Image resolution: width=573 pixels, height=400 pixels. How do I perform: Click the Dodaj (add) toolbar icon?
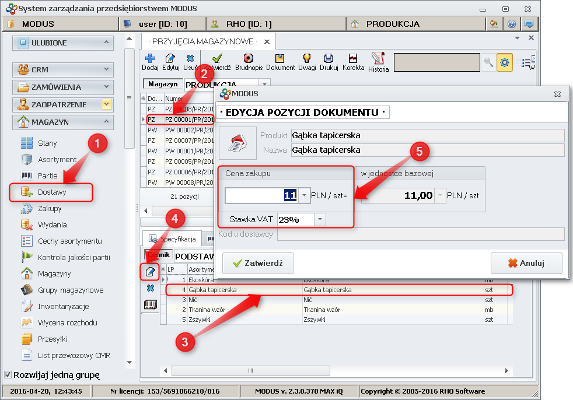(150, 62)
